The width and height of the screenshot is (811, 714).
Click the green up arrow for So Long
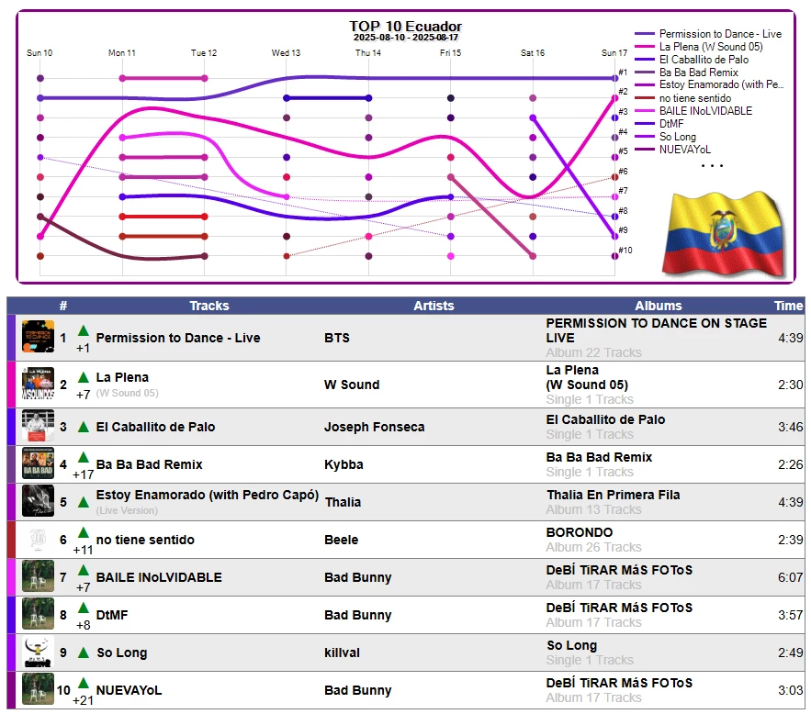[x=84, y=653]
